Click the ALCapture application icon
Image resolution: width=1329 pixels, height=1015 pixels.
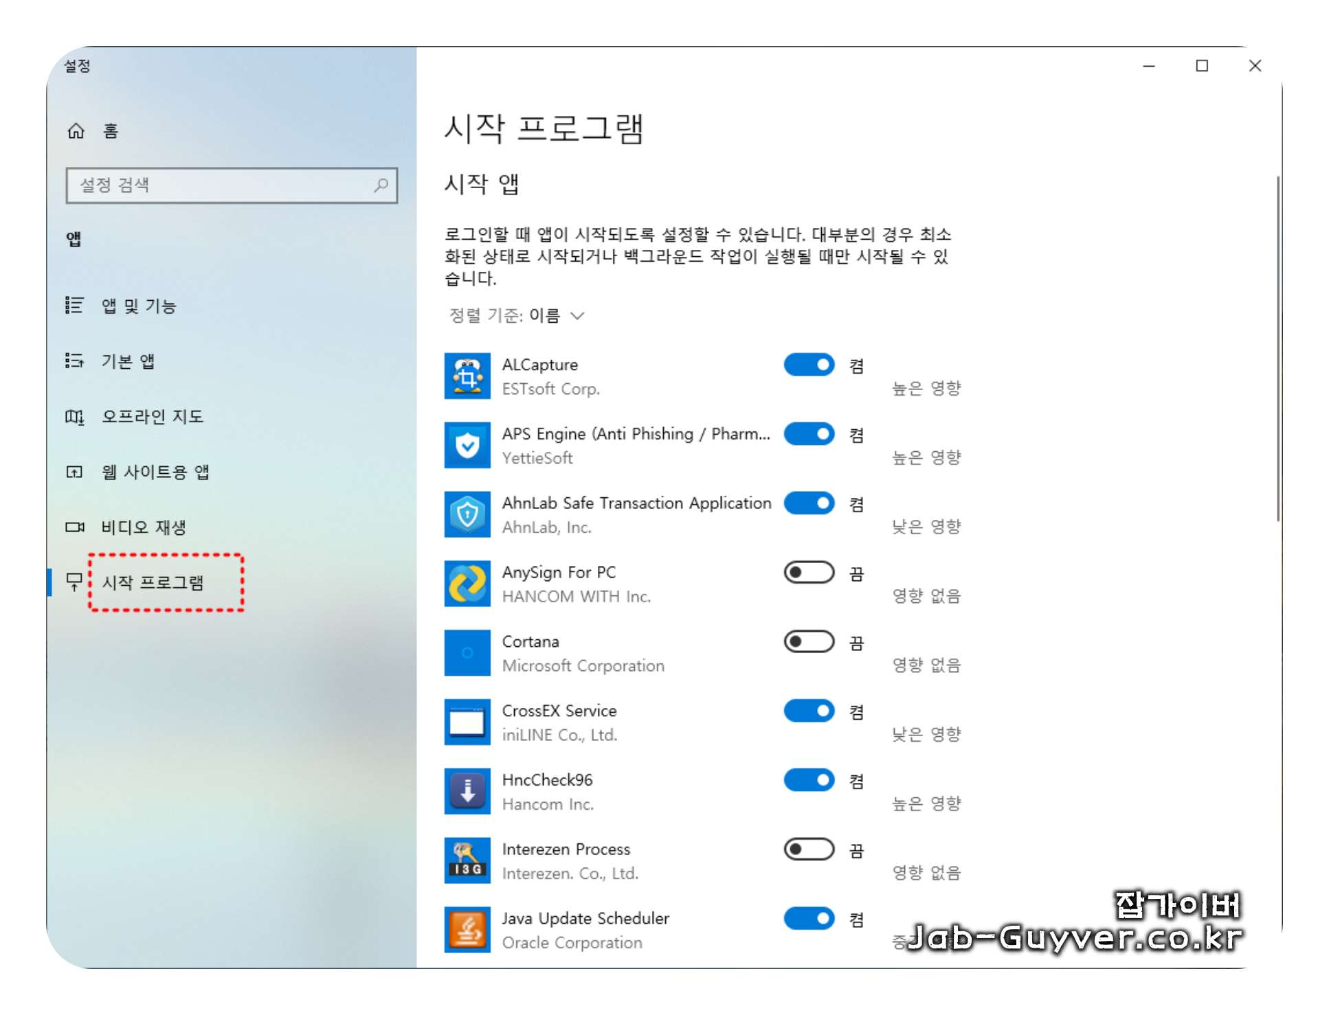coord(467,375)
